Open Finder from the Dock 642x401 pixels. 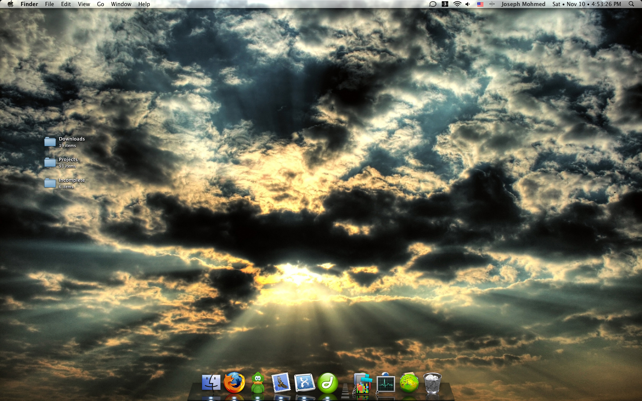pos(211,383)
